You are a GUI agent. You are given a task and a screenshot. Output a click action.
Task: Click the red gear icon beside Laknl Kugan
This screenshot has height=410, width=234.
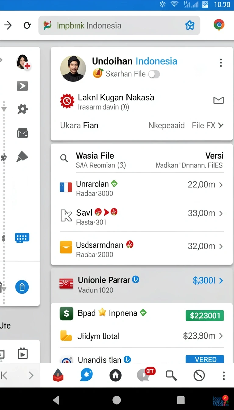[67, 101]
